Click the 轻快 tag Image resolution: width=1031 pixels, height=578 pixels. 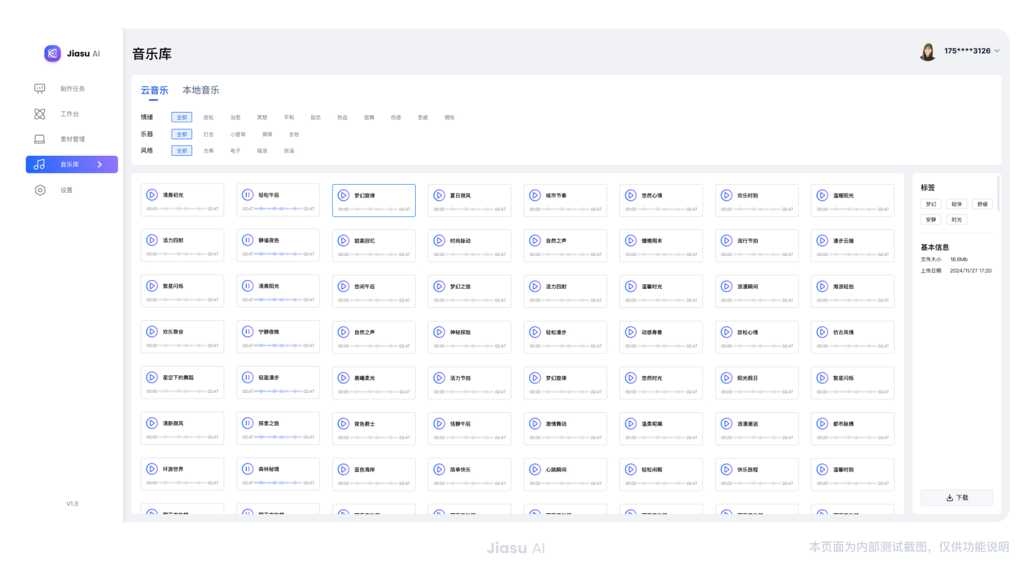pyautogui.click(x=957, y=204)
